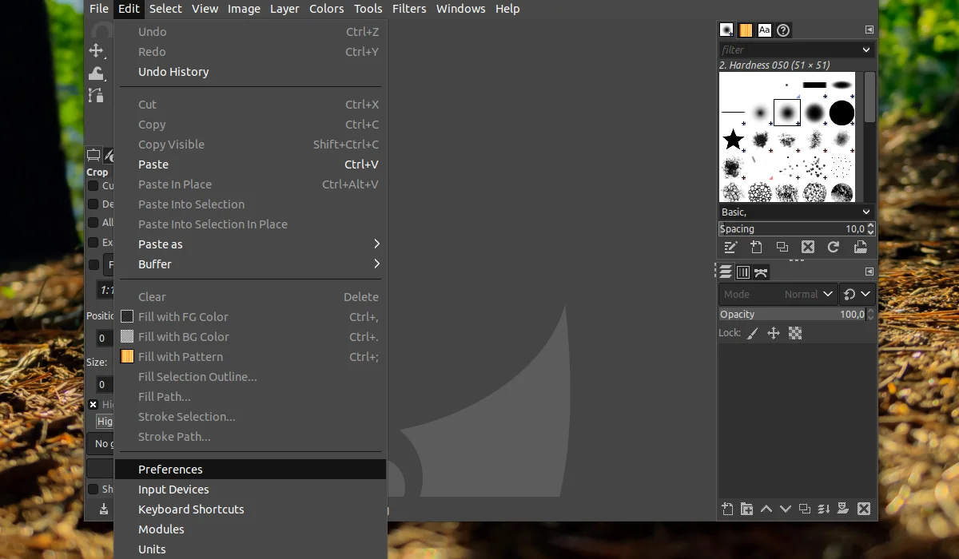The width and height of the screenshot is (959, 559).
Task: Open the layer Mode Normal dropdown
Action: [x=778, y=294]
